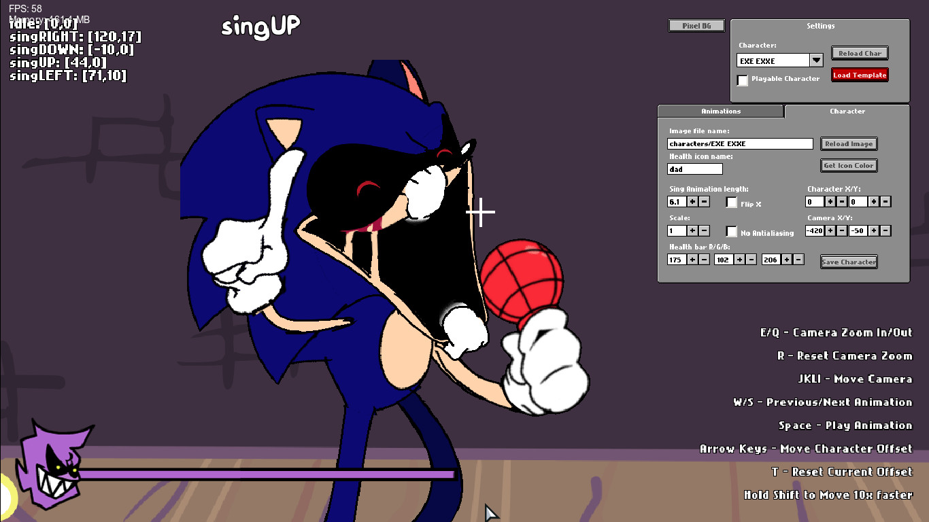Click the health bar Red value field

[677, 260]
